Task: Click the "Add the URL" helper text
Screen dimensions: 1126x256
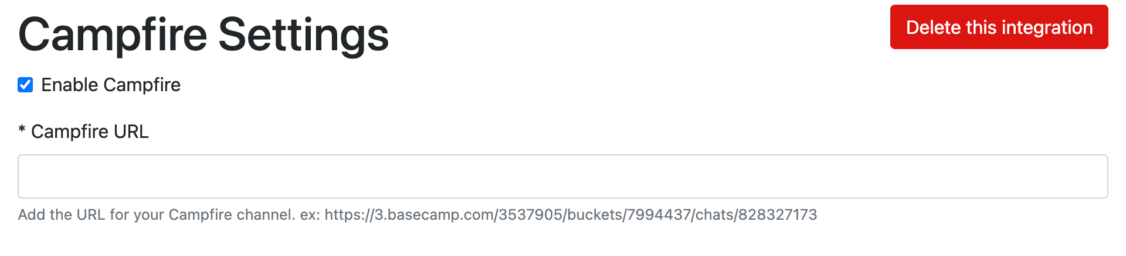Action: click(70, 215)
